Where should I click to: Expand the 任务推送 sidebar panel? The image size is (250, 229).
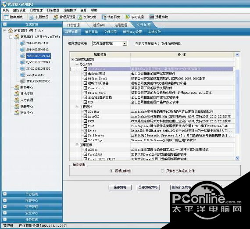pyautogui.click(x=5, y=219)
